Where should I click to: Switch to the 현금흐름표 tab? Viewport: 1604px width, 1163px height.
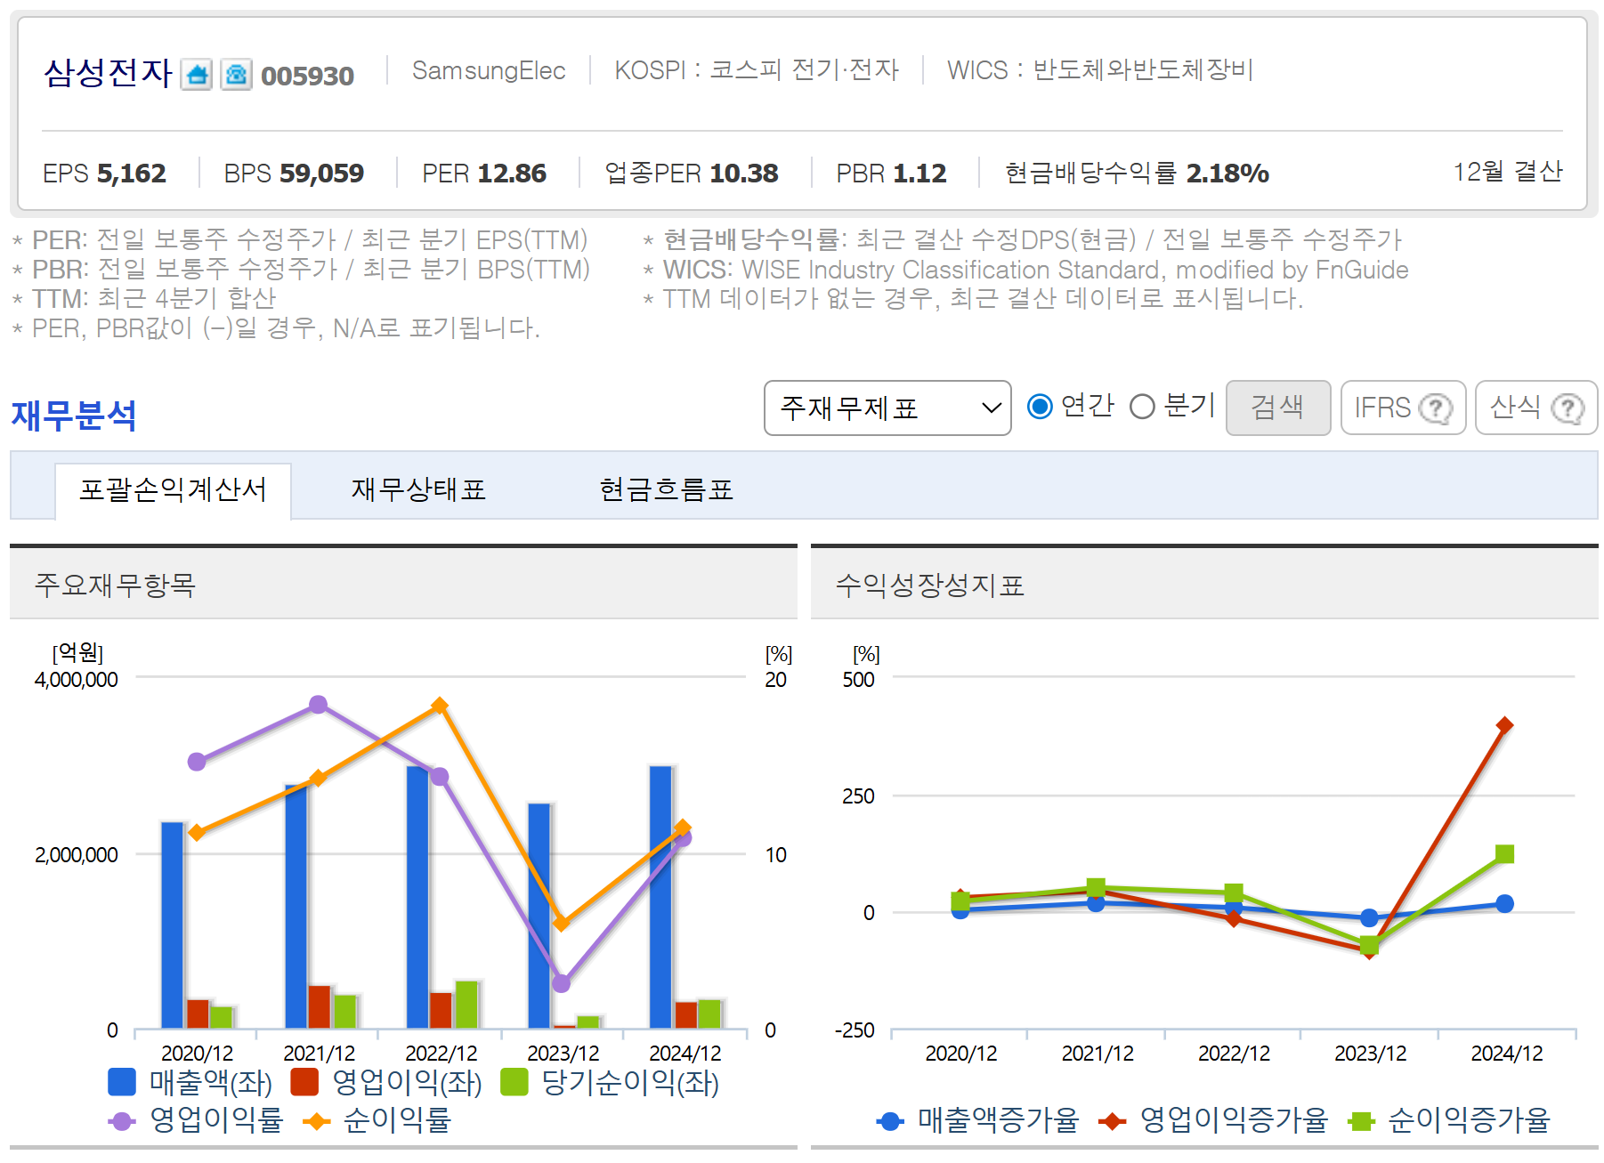point(666,490)
